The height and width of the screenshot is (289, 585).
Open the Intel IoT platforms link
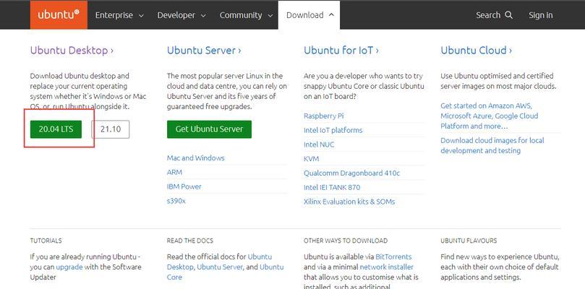coord(333,130)
